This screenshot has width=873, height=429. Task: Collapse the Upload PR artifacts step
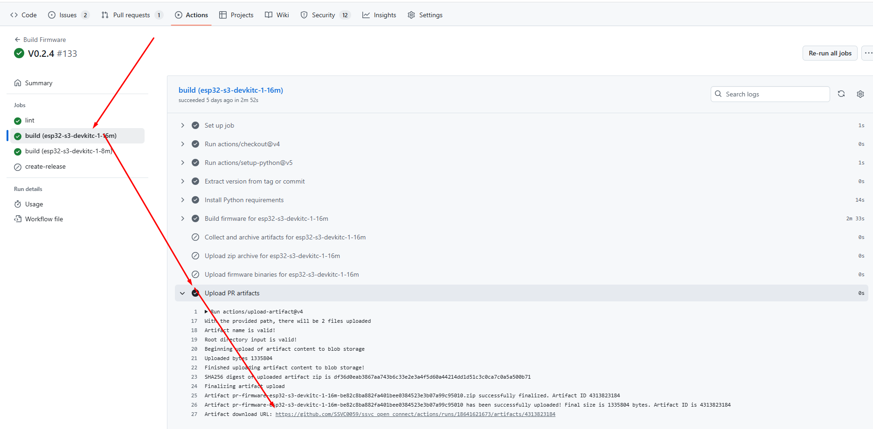tap(183, 293)
